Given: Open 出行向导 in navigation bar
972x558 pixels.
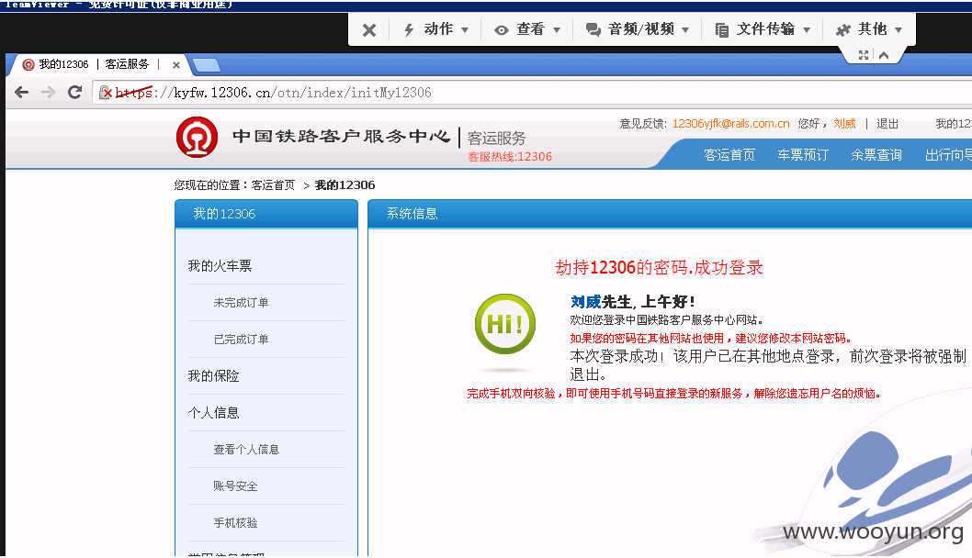Looking at the screenshot, I should [x=948, y=155].
